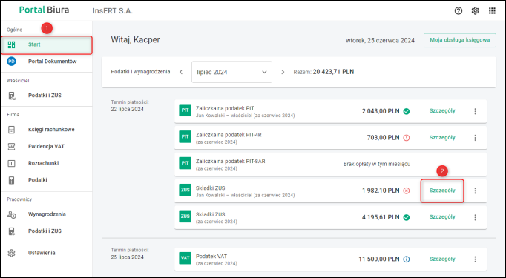The image size is (506, 278).
Task: Open Ewidencja VAT in the sidebar
Action: tap(47, 147)
